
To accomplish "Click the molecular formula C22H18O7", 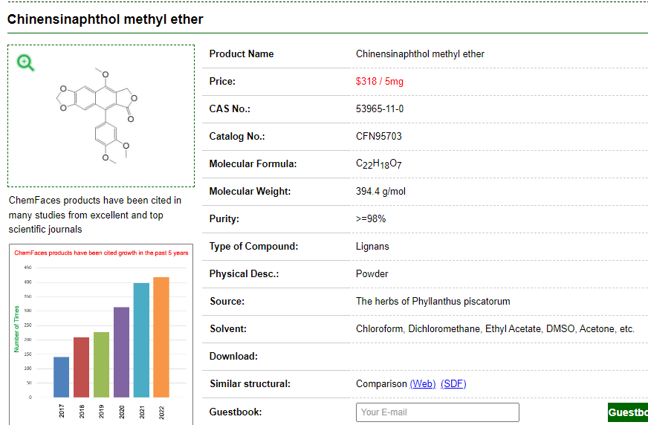I will [378, 164].
